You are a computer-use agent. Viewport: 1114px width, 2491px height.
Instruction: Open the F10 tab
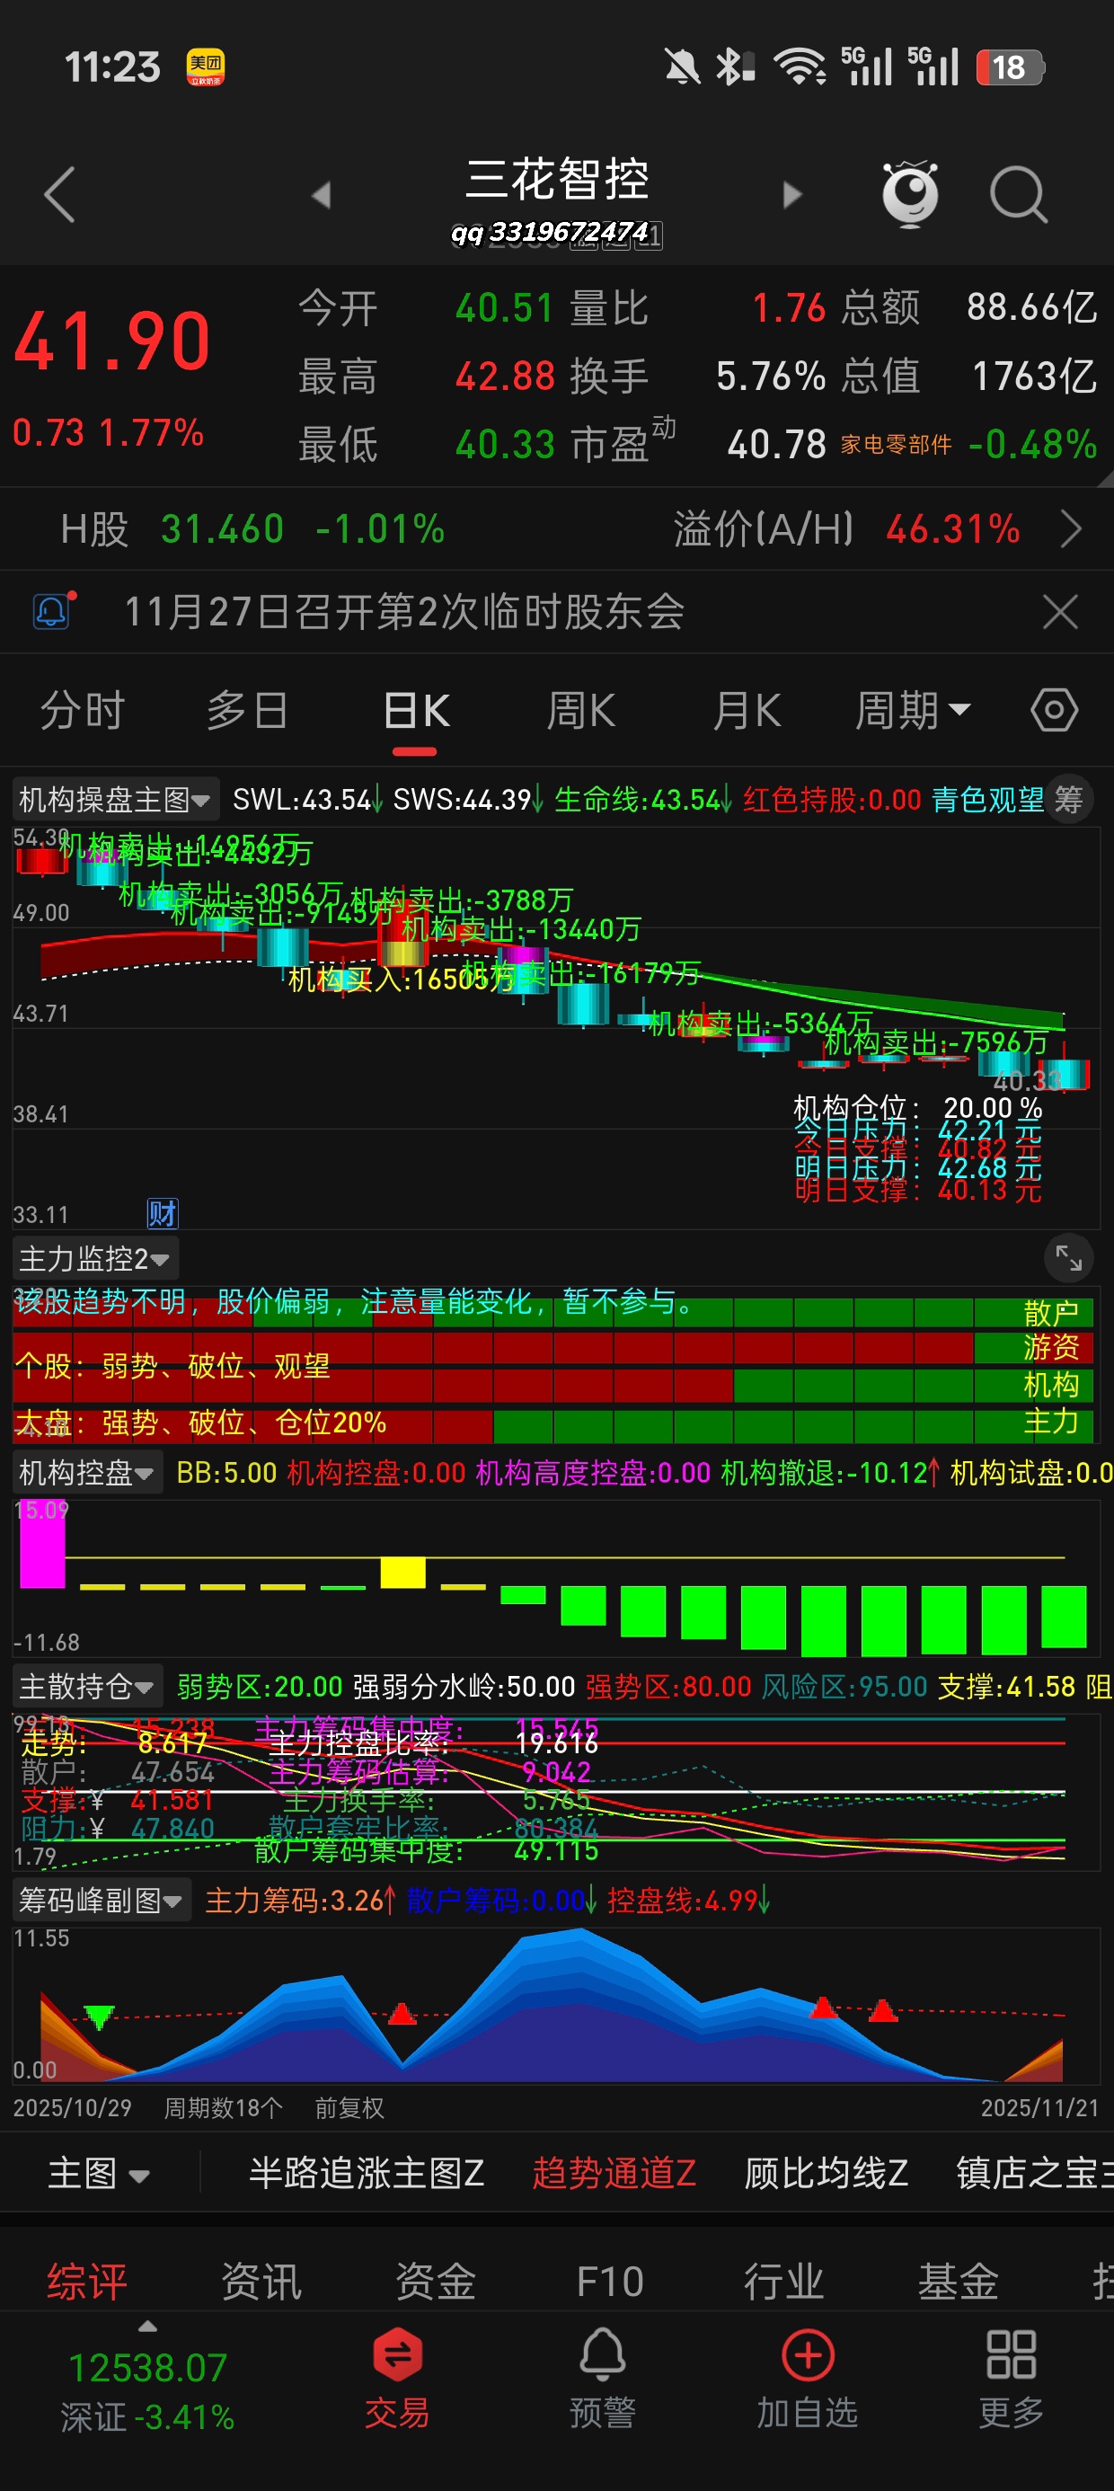point(609,2281)
